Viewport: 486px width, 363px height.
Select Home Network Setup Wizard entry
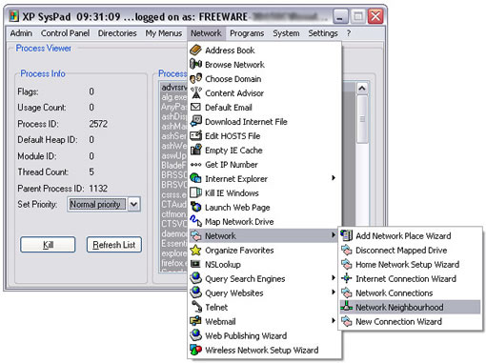tap(410, 264)
